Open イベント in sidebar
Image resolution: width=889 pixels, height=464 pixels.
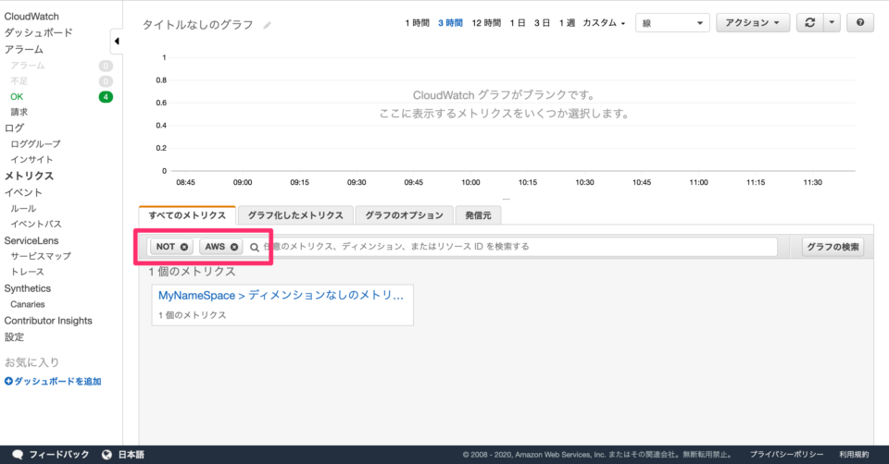pos(23,192)
